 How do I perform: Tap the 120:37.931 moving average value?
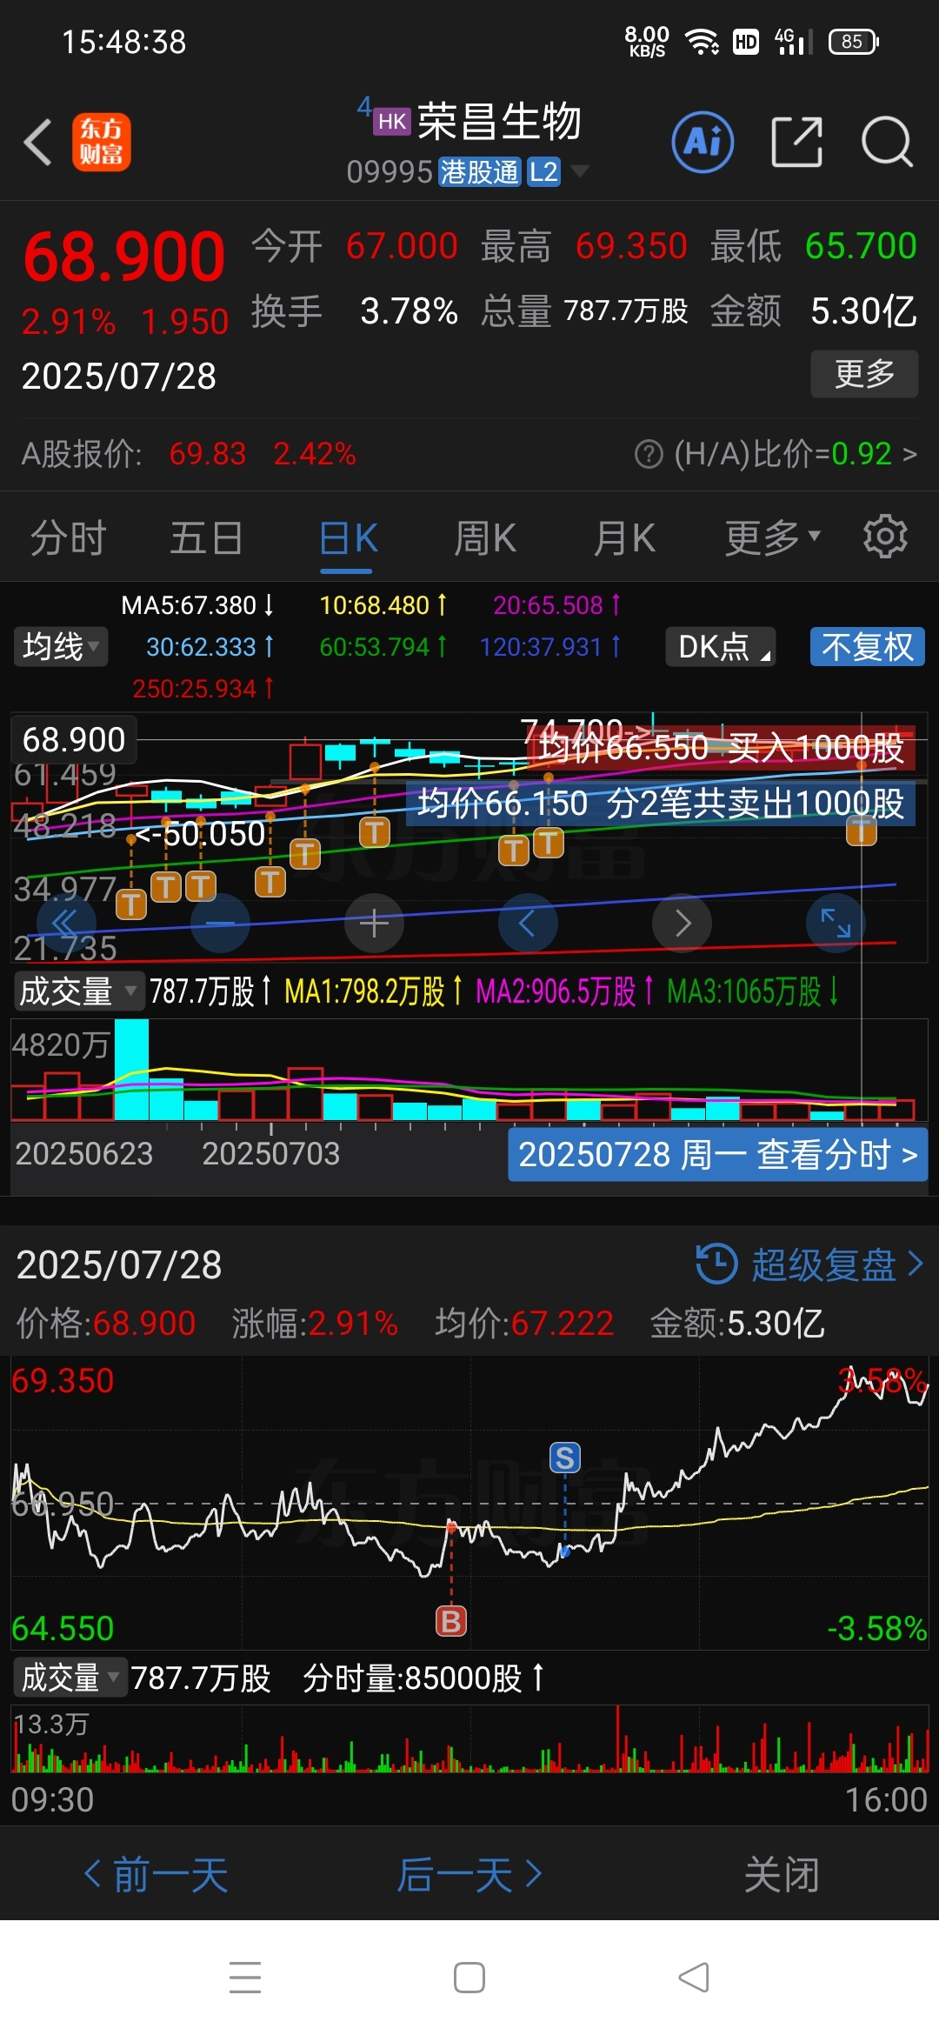pos(550,646)
